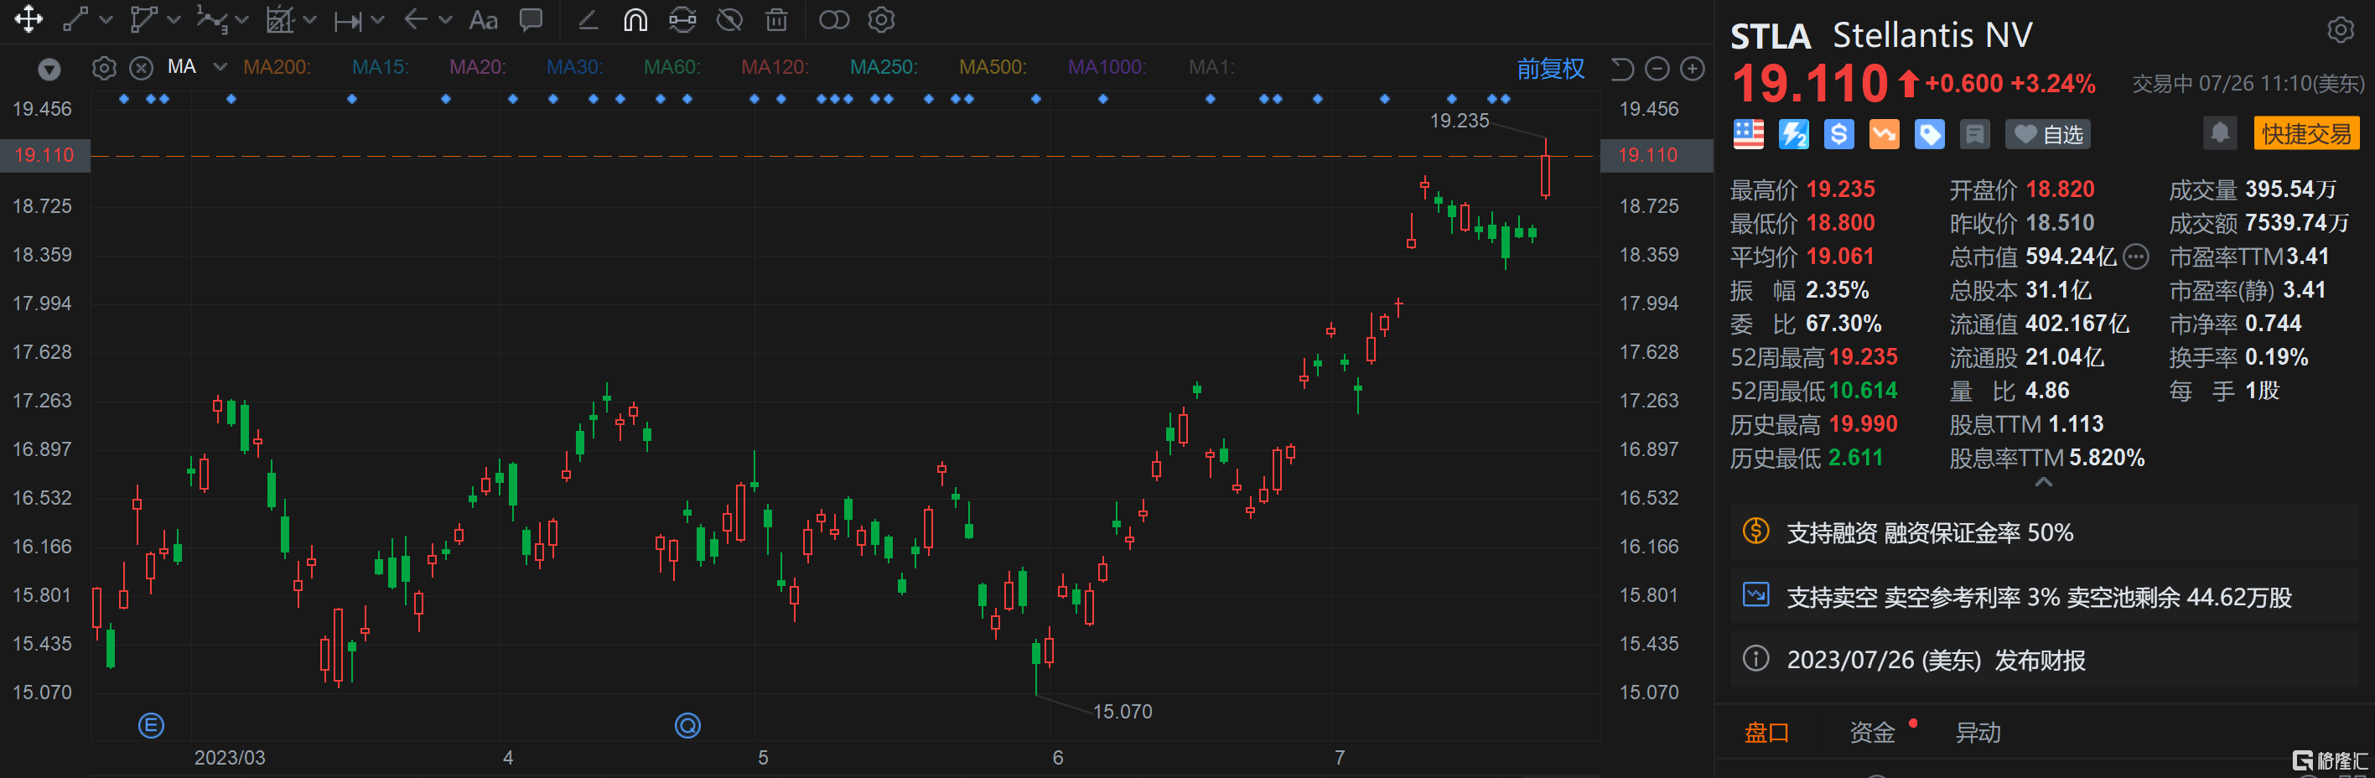
Task: Add a comment bubble note
Action: coord(531,19)
